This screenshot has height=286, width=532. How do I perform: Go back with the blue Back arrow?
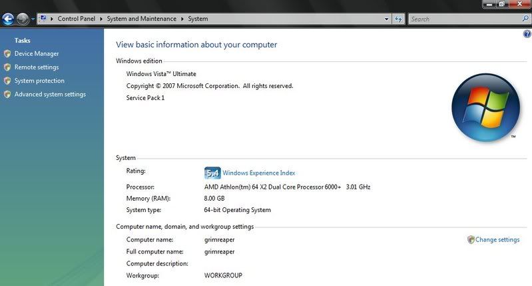tap(8, 19)
